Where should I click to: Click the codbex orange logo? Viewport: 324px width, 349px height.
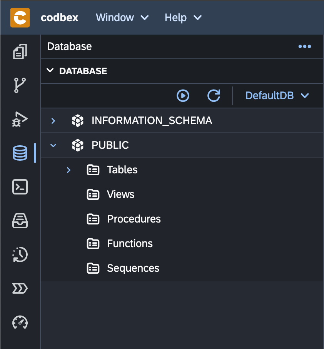pos(20,18)
